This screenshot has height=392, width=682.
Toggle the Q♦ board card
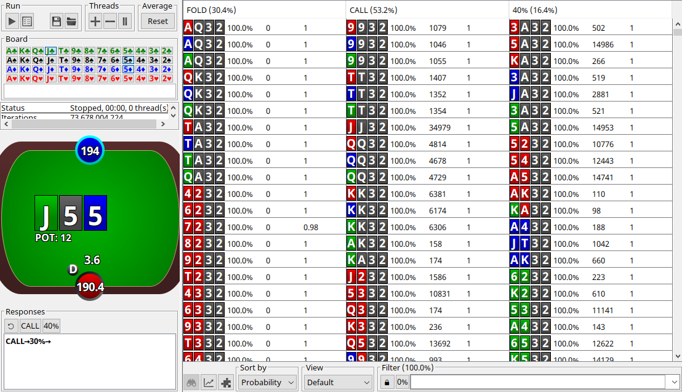pyautogui.click(x=38, y=69)
